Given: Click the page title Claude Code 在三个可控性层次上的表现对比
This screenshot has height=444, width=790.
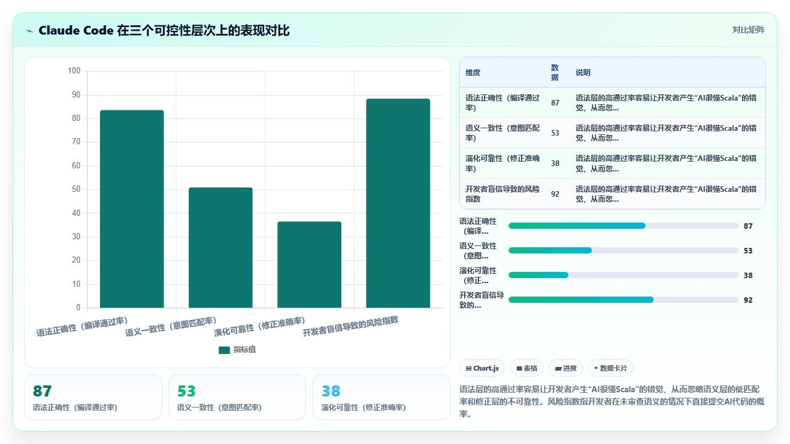Looking at the screenshot, I should pyautogui.click(x=164, y=31).
